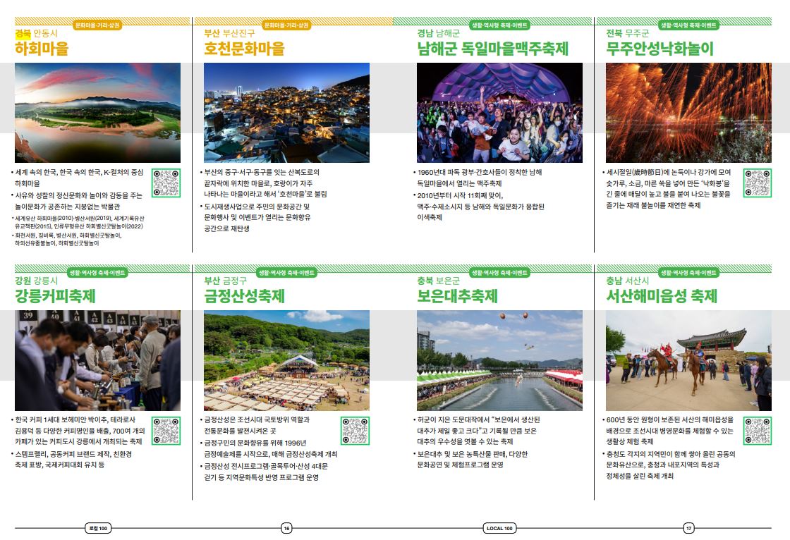Click the 로컬 100 footer label

97,528
